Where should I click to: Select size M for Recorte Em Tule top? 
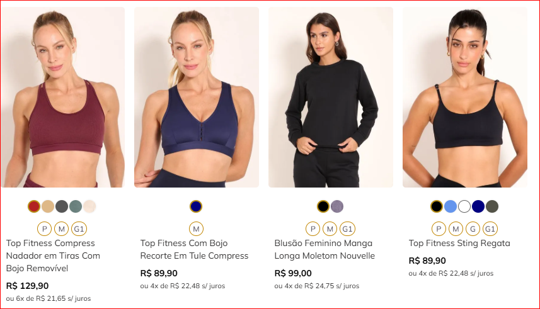point(197,229)
